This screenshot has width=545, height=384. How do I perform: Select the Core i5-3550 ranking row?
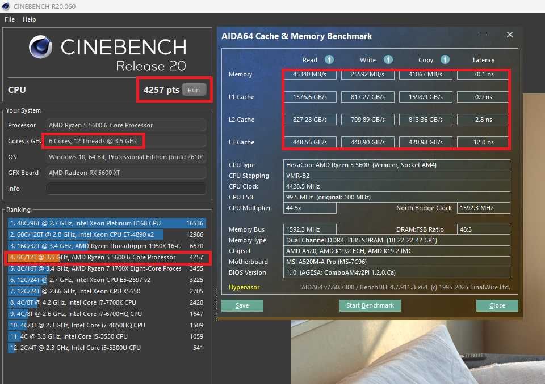click(x=107, y=336)
